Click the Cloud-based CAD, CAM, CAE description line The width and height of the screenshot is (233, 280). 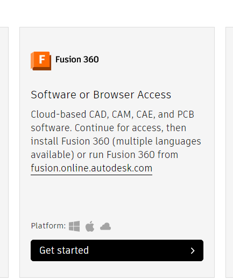point(112,114)
